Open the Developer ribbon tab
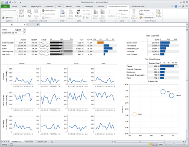 [x=89, y=6]
